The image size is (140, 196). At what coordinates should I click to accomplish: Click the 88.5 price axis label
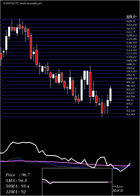coord(130,104)
